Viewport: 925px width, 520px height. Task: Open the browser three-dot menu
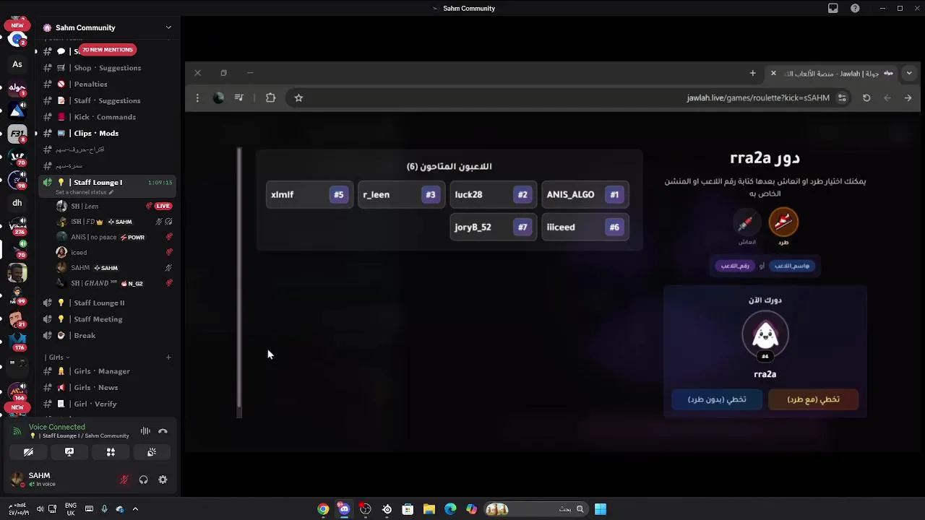click(x=197, y=98)
